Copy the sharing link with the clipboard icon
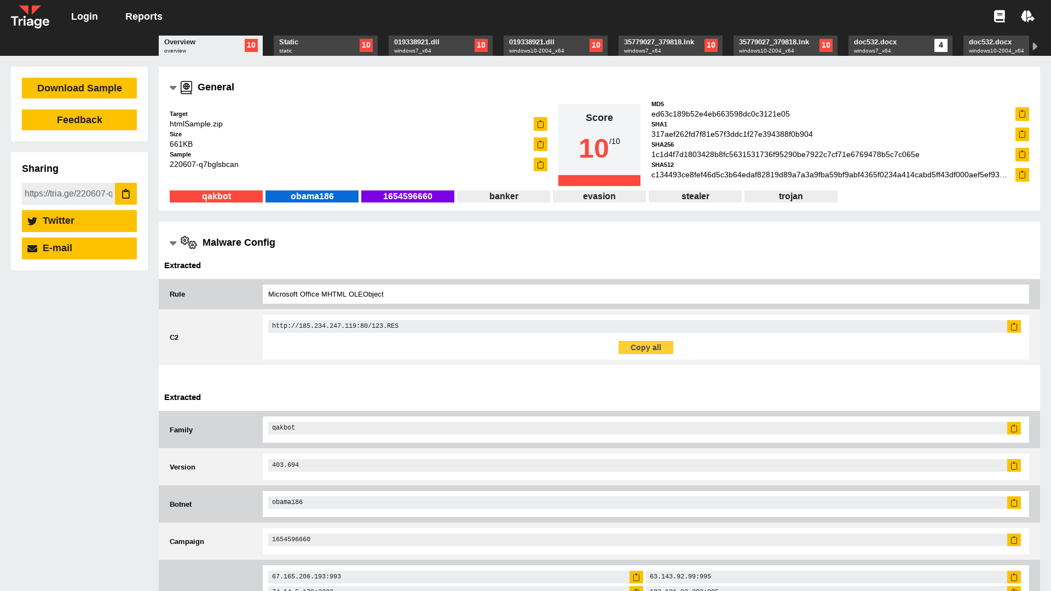 click(125, 193)
